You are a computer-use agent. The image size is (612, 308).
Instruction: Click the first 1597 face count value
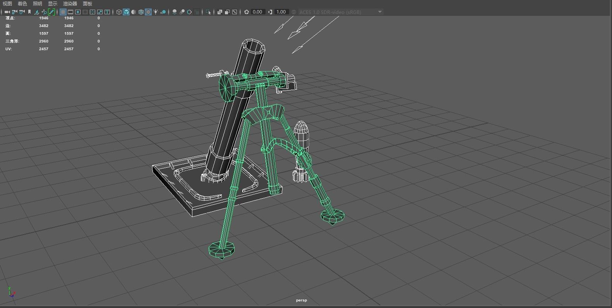click(44, 33)
